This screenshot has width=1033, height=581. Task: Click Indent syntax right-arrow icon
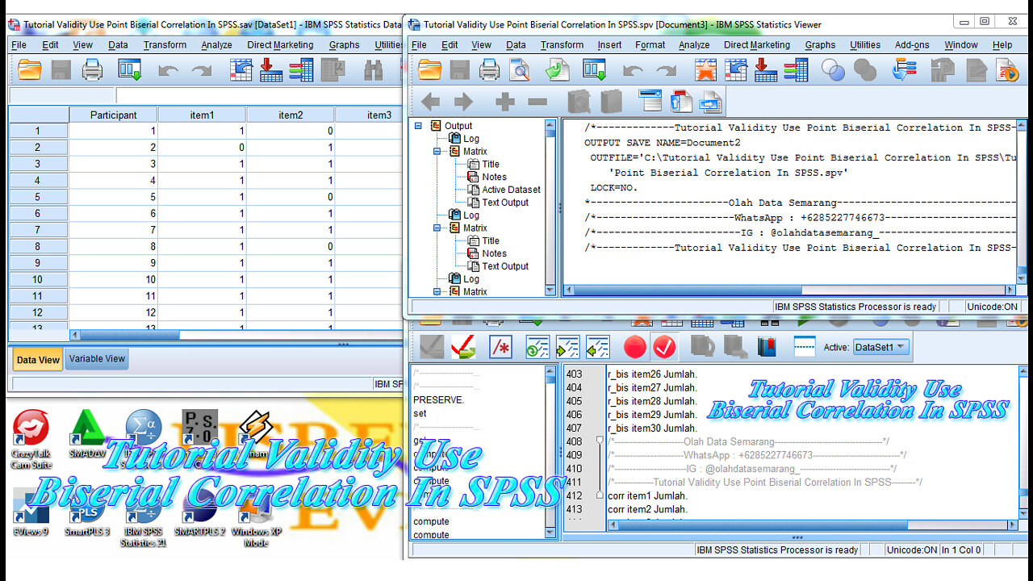(567, 348)
